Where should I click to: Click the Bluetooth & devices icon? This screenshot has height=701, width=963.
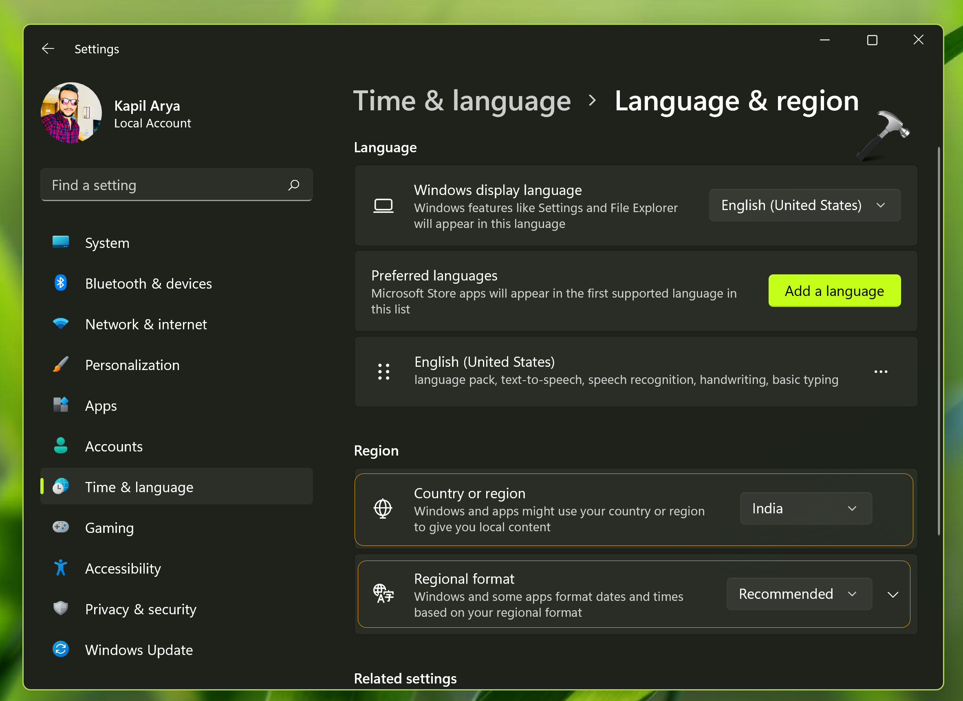[61, 283]
